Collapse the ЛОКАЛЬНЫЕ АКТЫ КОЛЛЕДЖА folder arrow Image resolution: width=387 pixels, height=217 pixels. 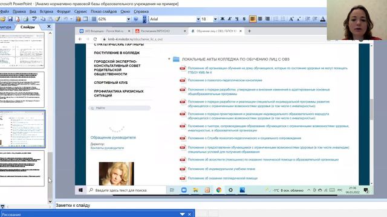click(x=169, y=59)
